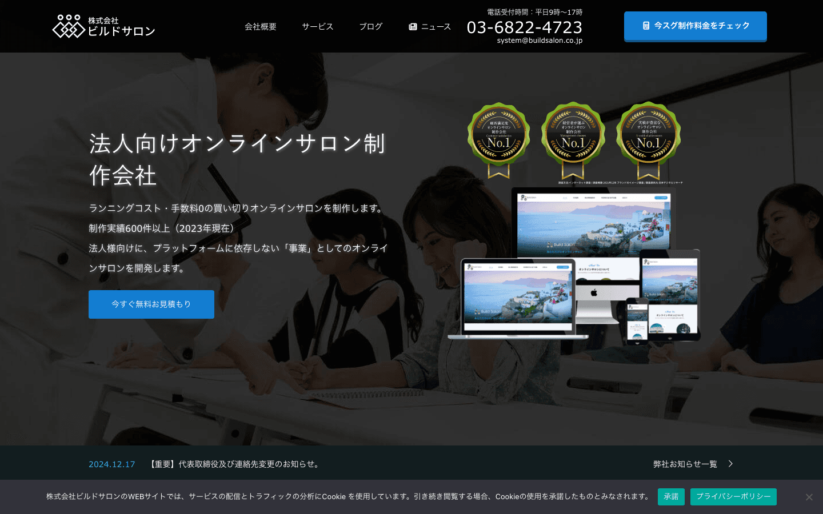Click the system@buildsalon.co.jp email address

coord(540,41)
